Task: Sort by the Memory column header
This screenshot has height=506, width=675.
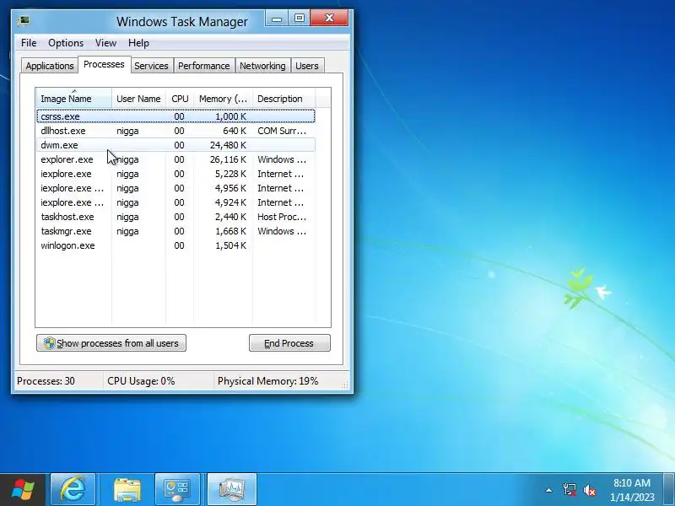Action: [x=223, y=99]
